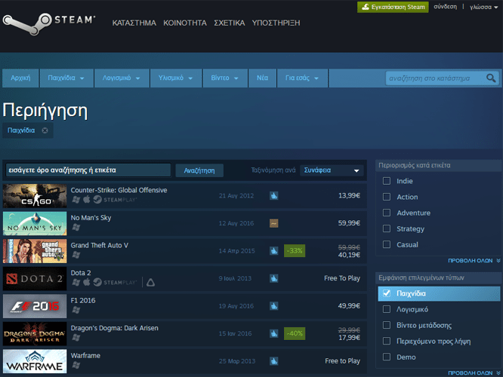Open the γλώσσα language dropdown
Viewport: 503px width, 377px height.
tap(483, 7)
